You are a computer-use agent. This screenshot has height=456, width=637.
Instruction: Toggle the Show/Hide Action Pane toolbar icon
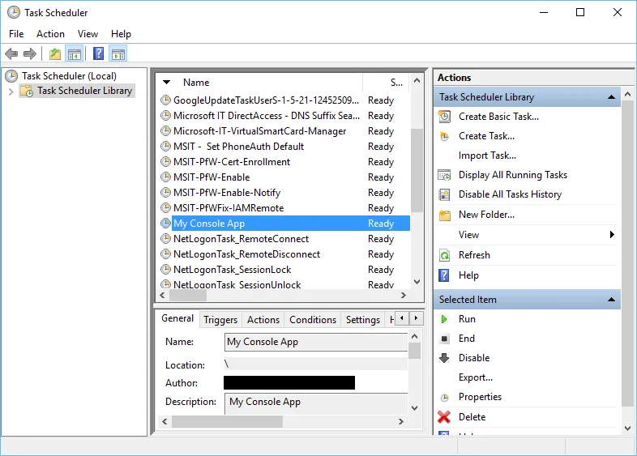(x=118, y=53)
